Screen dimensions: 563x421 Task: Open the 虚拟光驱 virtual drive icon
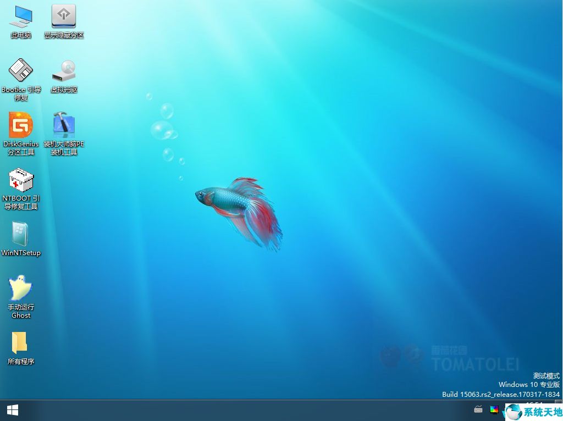[64, 71]
